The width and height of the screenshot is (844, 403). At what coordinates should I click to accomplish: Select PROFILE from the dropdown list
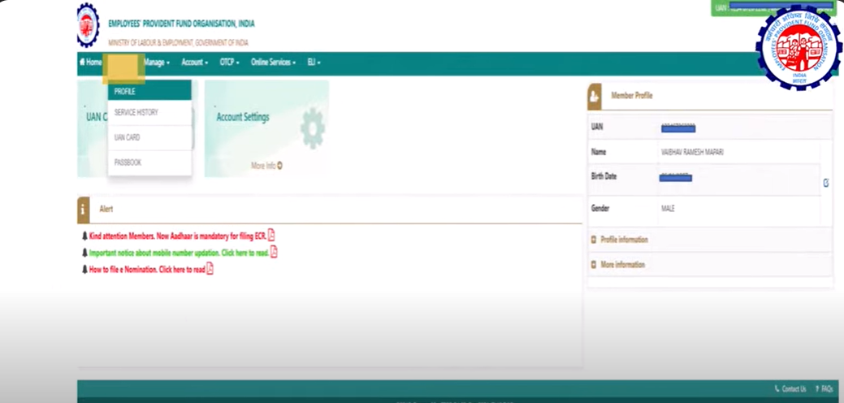(x=125, y=92)
